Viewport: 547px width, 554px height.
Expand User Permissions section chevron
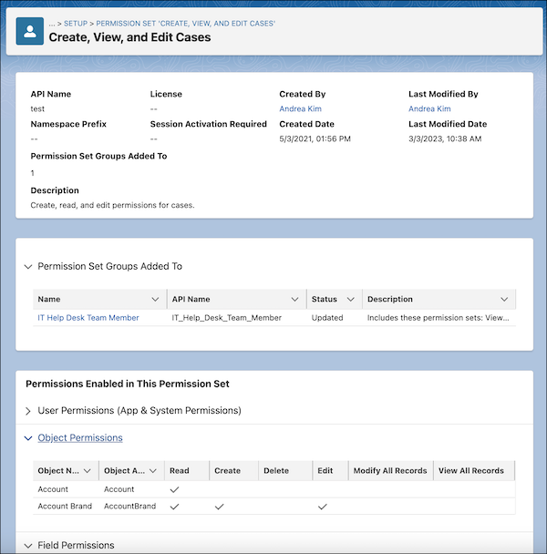tap(28, 411)
